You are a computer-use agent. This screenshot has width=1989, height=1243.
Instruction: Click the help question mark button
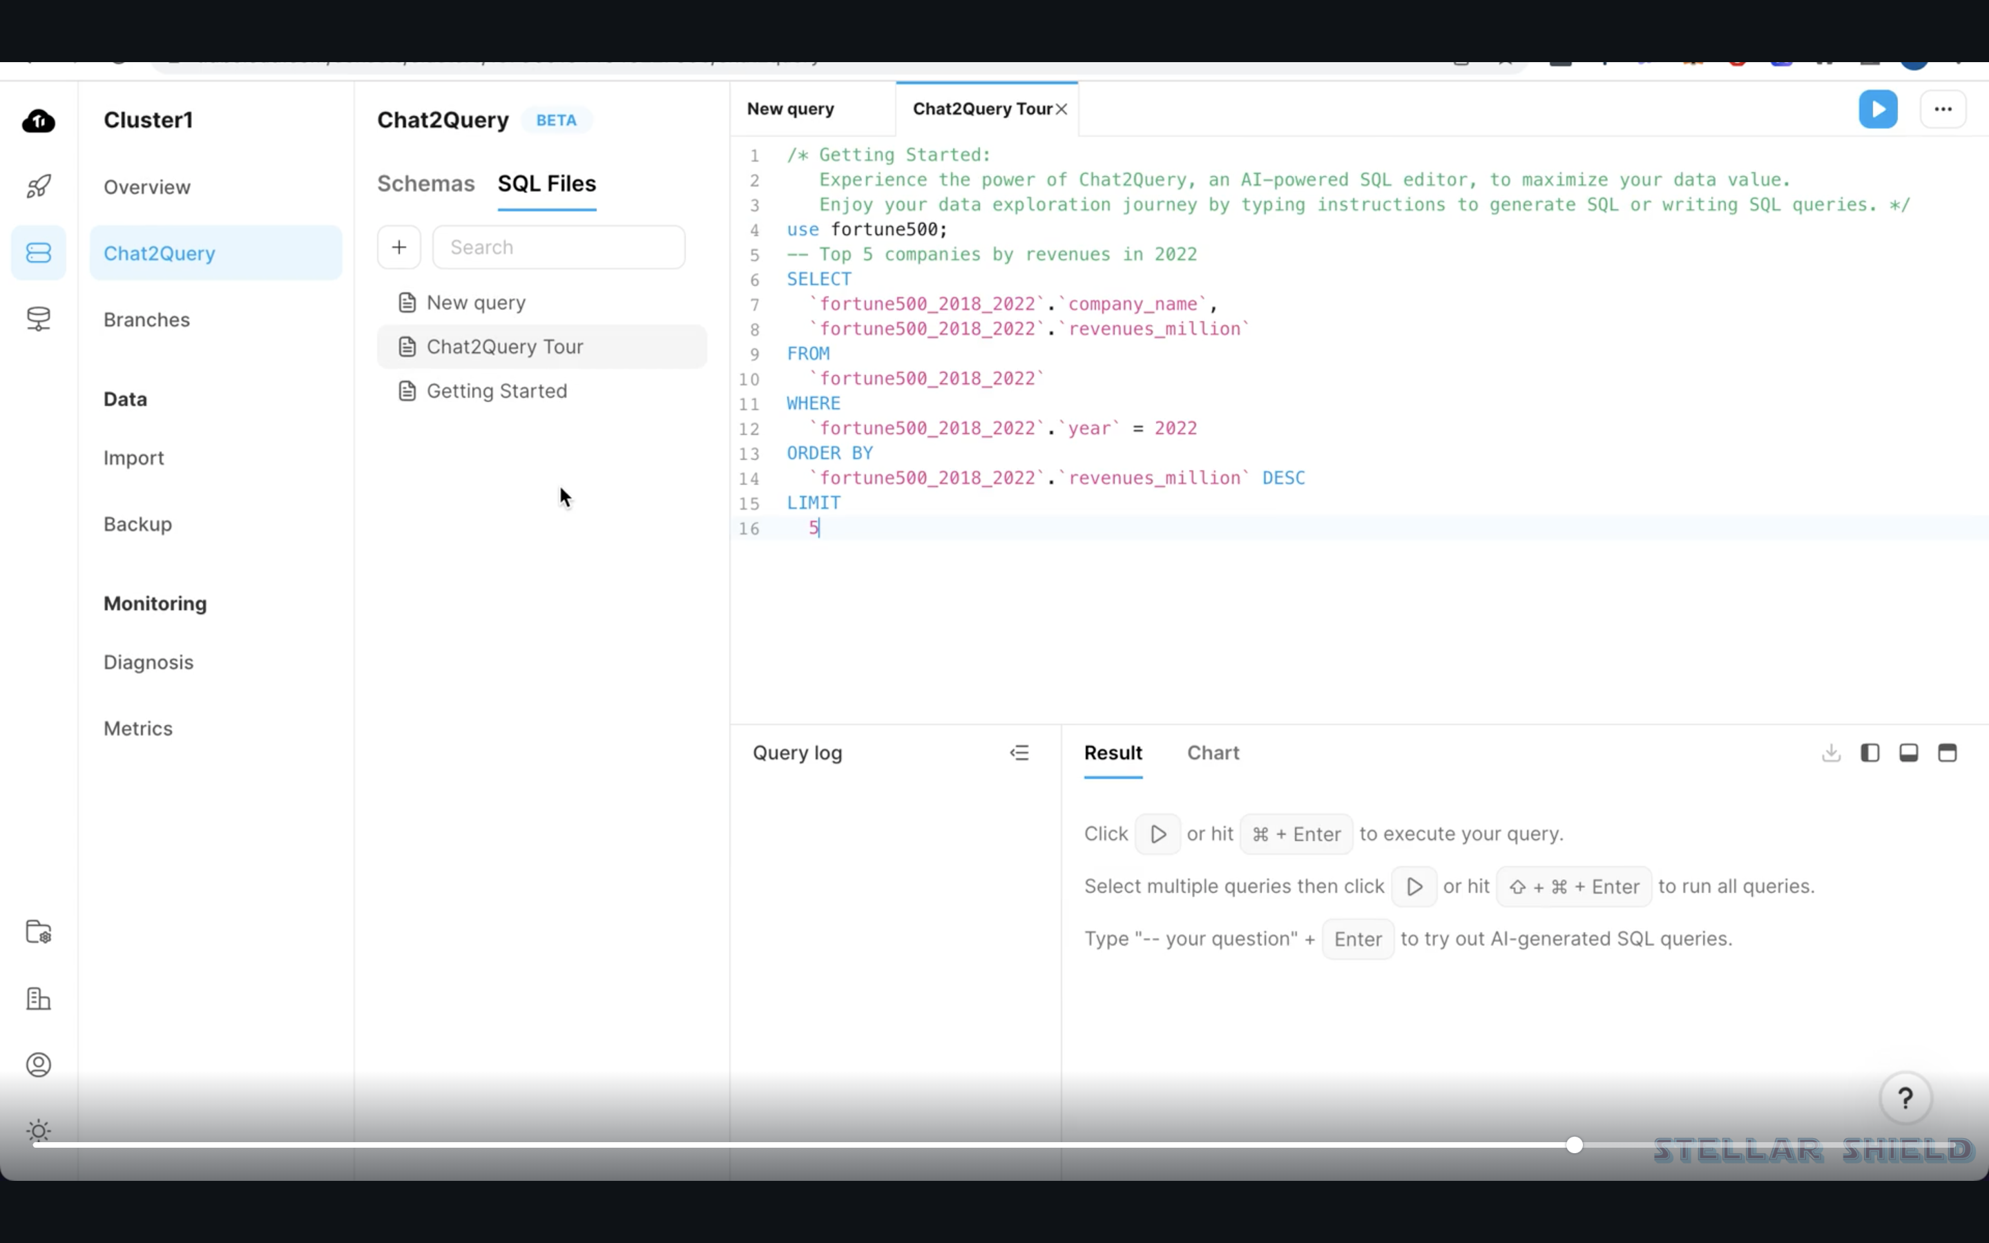pos(1905,1097)
